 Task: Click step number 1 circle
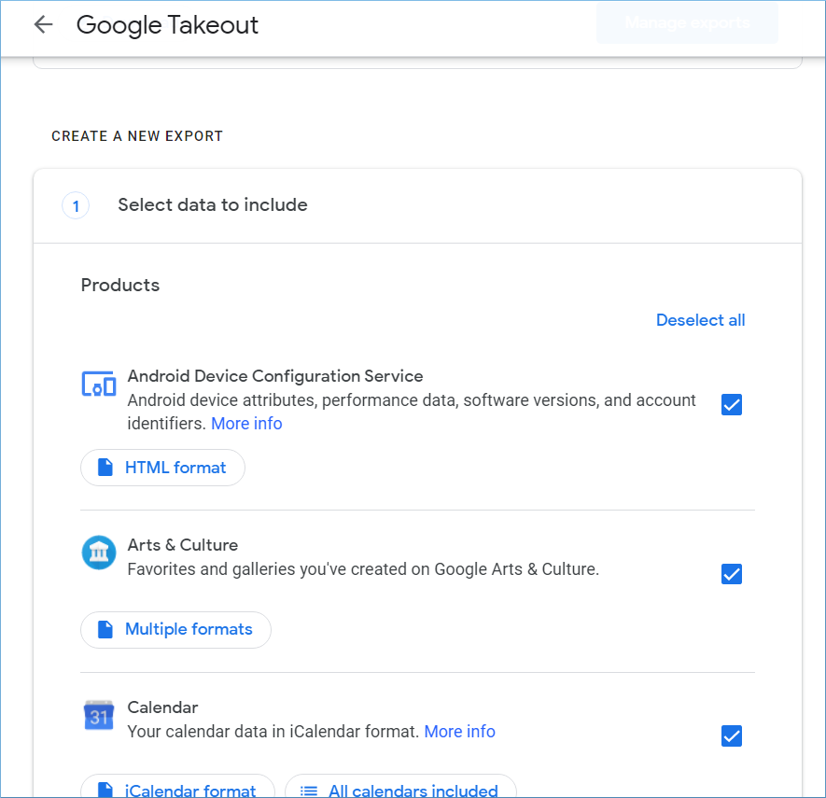tap(76, 205)
